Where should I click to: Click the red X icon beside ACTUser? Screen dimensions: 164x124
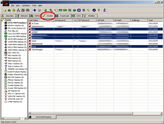point(30,23)
